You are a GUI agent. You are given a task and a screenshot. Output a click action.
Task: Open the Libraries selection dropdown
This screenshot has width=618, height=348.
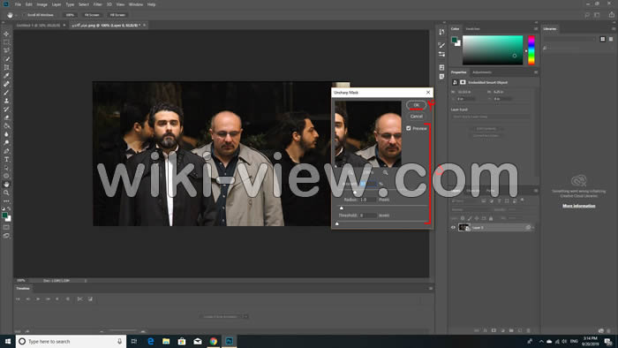[x=570, y=39]
